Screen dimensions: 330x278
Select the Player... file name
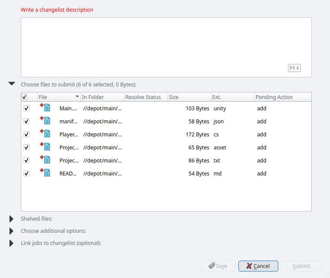coord(69,135)
